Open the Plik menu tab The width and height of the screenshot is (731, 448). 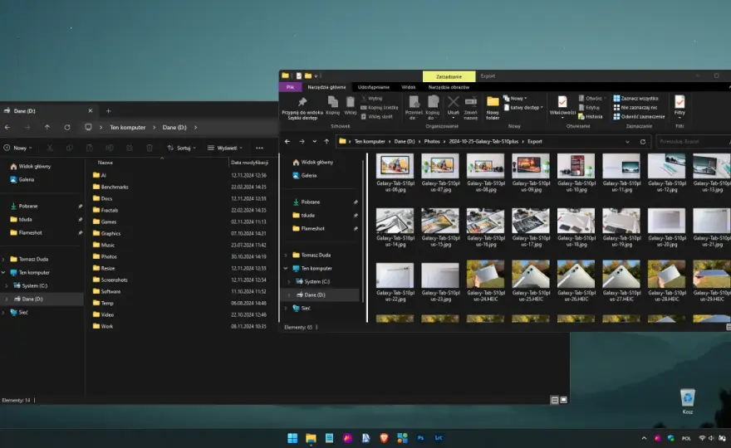point(290,87)
